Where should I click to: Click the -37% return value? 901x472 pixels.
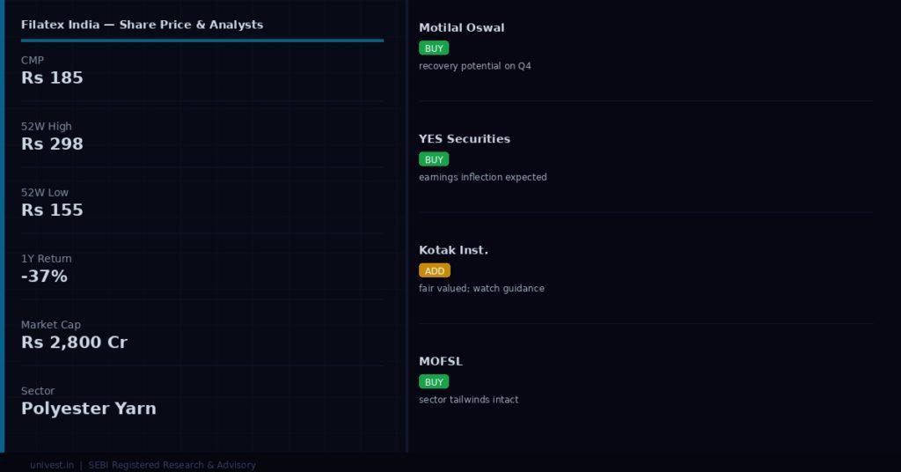tap(44, 276)
